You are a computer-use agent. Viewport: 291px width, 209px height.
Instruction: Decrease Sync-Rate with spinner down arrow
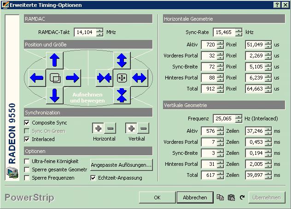tap(238, 35)
